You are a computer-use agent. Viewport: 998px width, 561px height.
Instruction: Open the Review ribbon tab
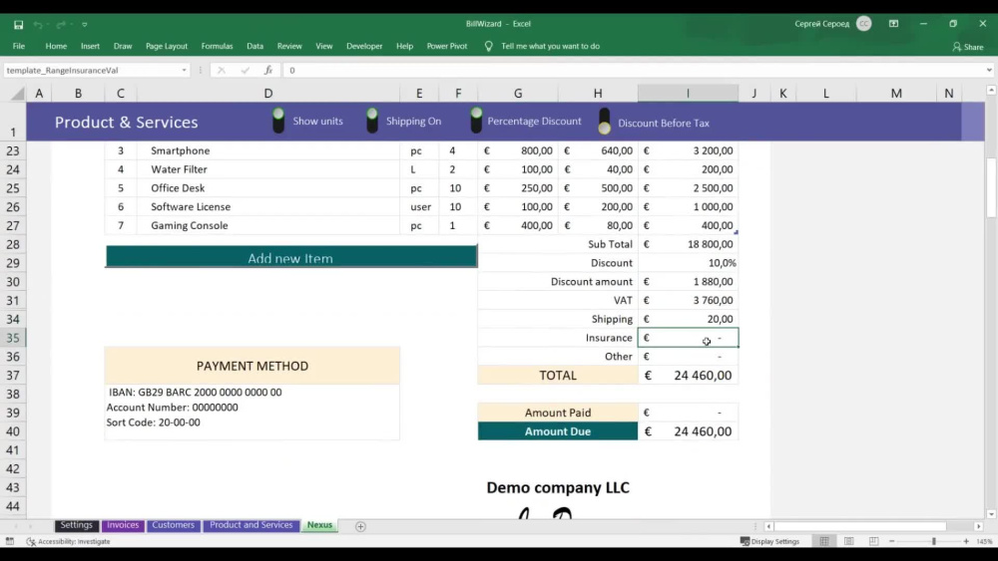click(x=289, y=46)
